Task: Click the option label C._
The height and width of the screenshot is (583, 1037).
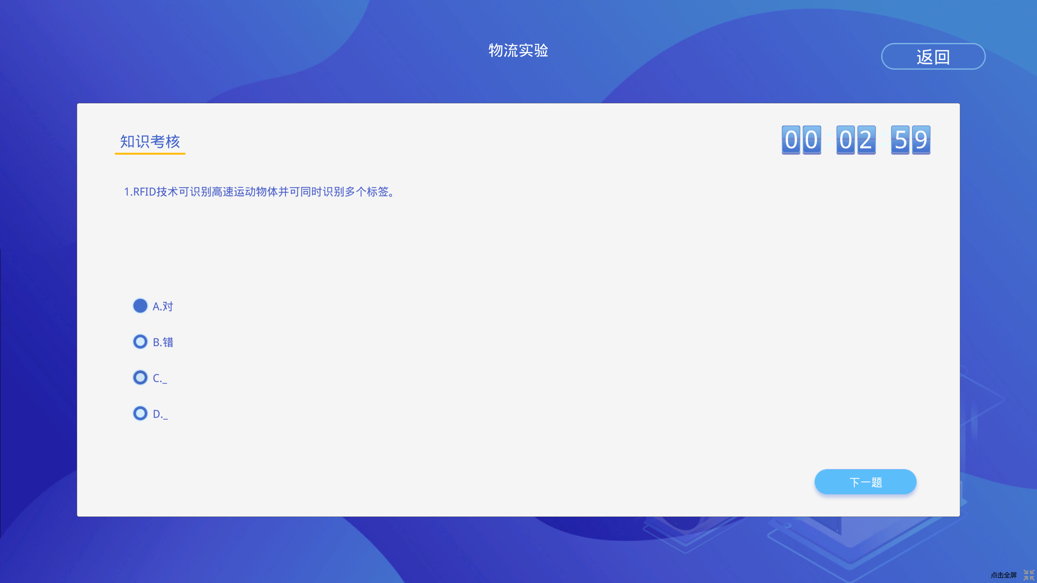Action: (159, 378)
